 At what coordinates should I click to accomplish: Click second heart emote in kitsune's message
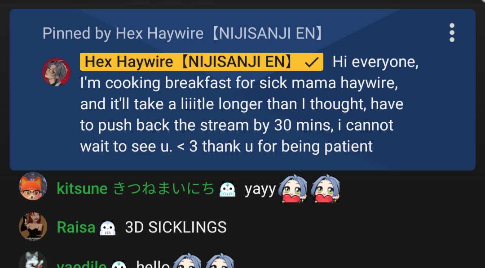tap(325, 188)
